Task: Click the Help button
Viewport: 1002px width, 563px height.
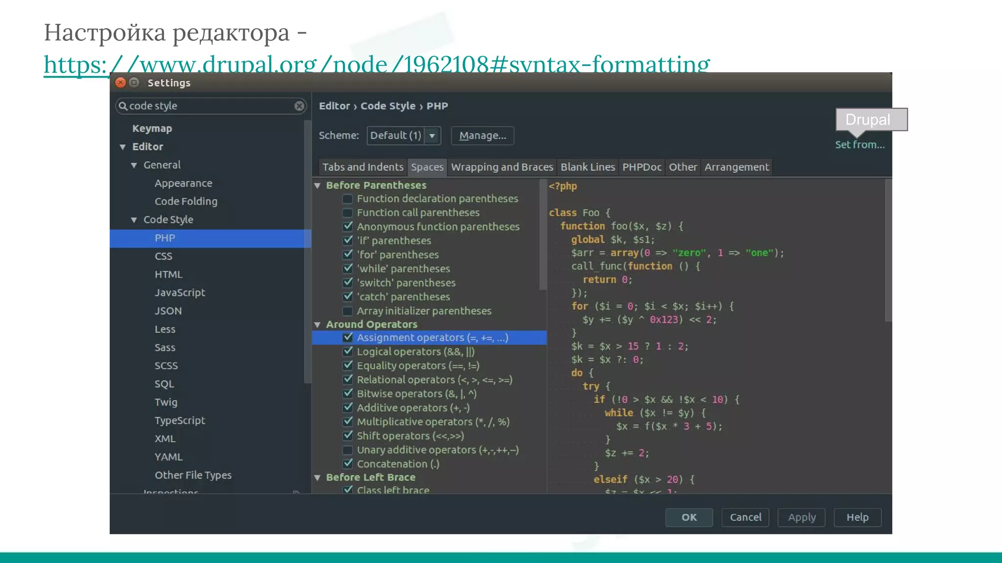Action: click(857, 518)
